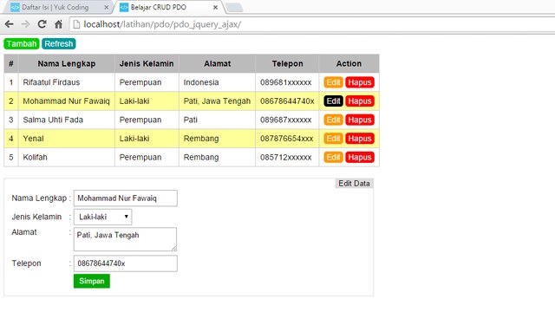
Task: Open the Jenis Kelamin dropdown
Action: 102,217
